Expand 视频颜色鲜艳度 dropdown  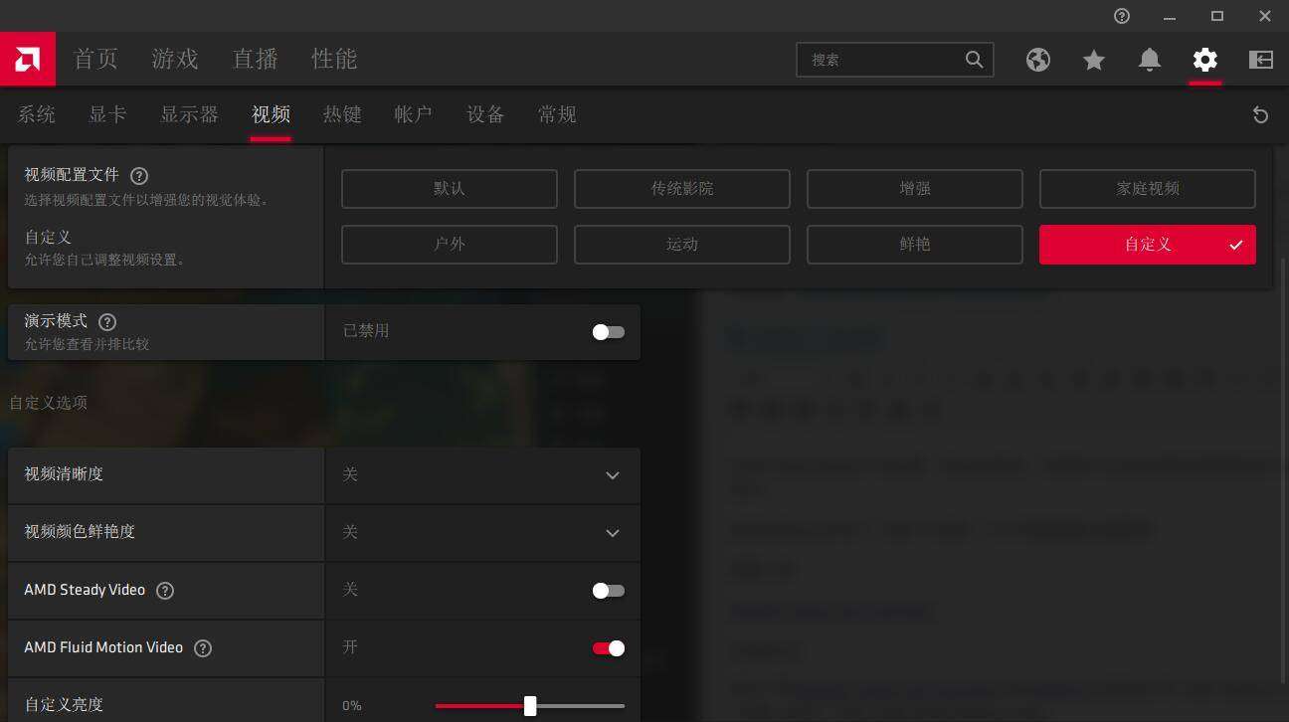pyautogui.click(x=613, y=533)
